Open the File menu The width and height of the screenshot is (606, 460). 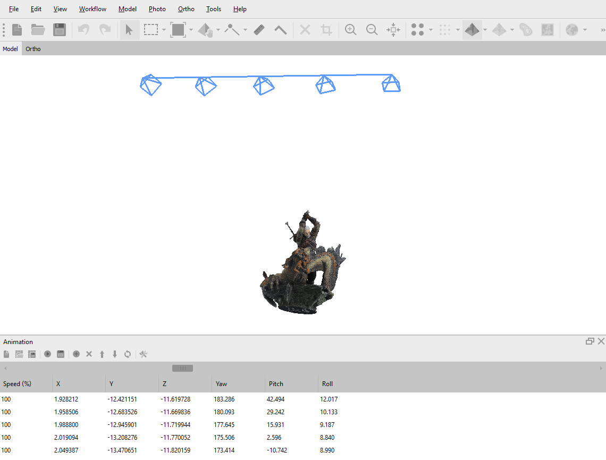coord(14,9)
